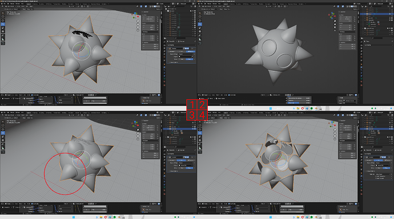
Task: Open Operand Type dropdown in top-left Boolean modifier
Action: 186,54
